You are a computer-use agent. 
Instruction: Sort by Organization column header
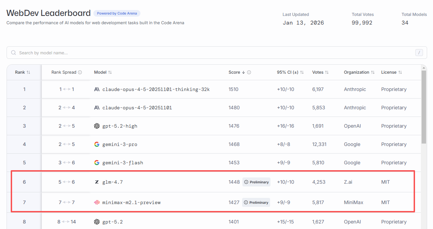click(x=359, y=72)
